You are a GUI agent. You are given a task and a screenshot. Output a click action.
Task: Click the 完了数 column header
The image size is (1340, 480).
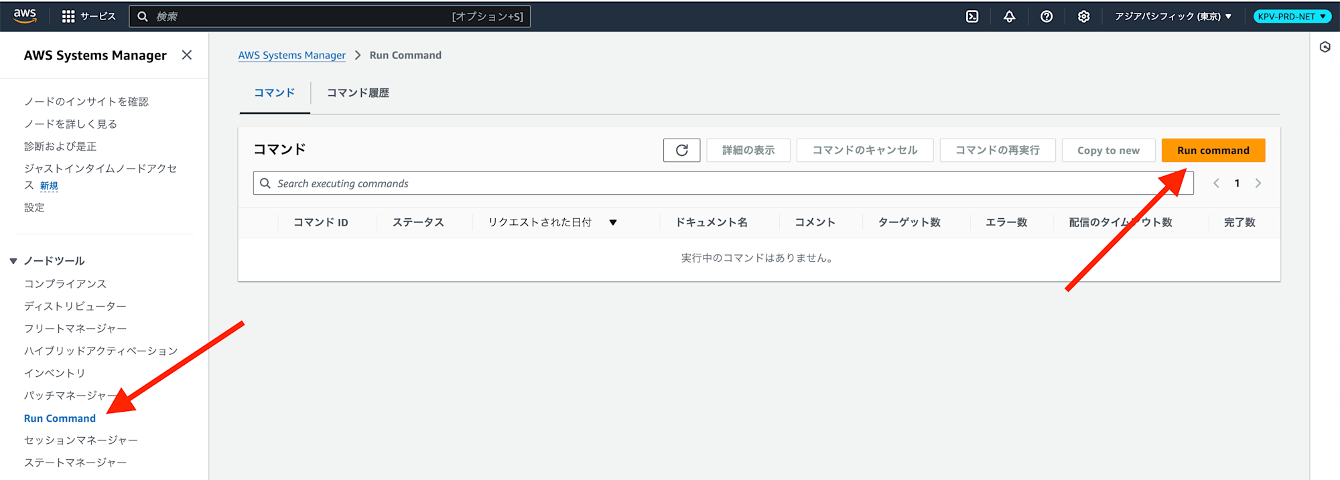pyautogui.click(x=1239, y=222)
